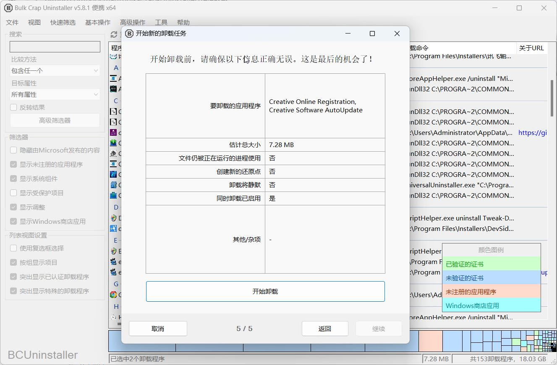Open the 比较方法 dropdown showing 包含任一个
This screenshot has width=557, height=365.
coord(55,70)
